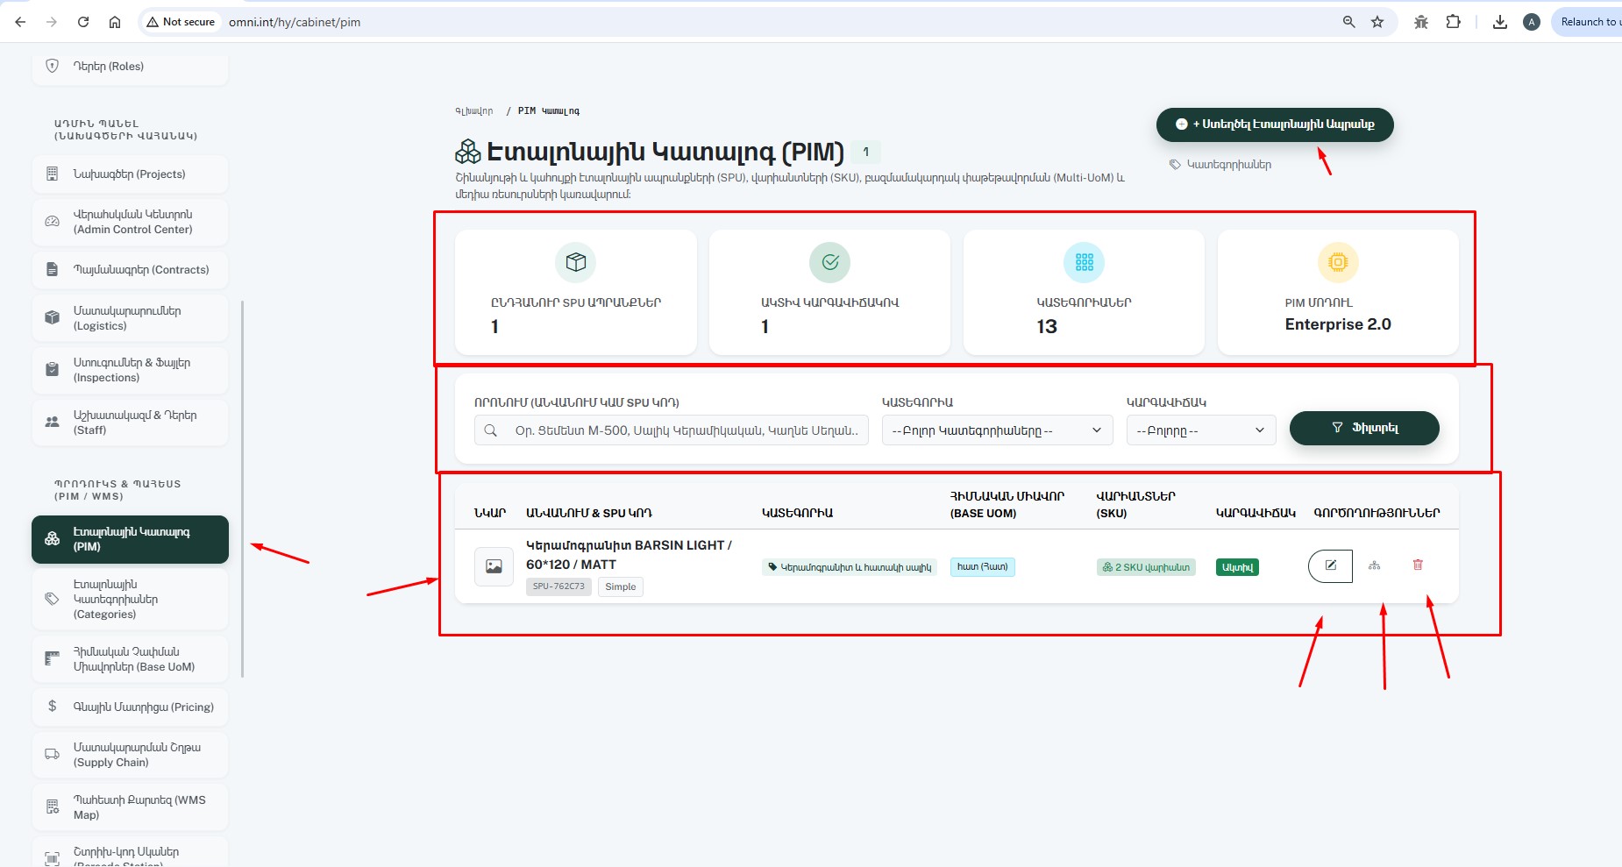Open the categories link under create button

[x=1220, y=165]
